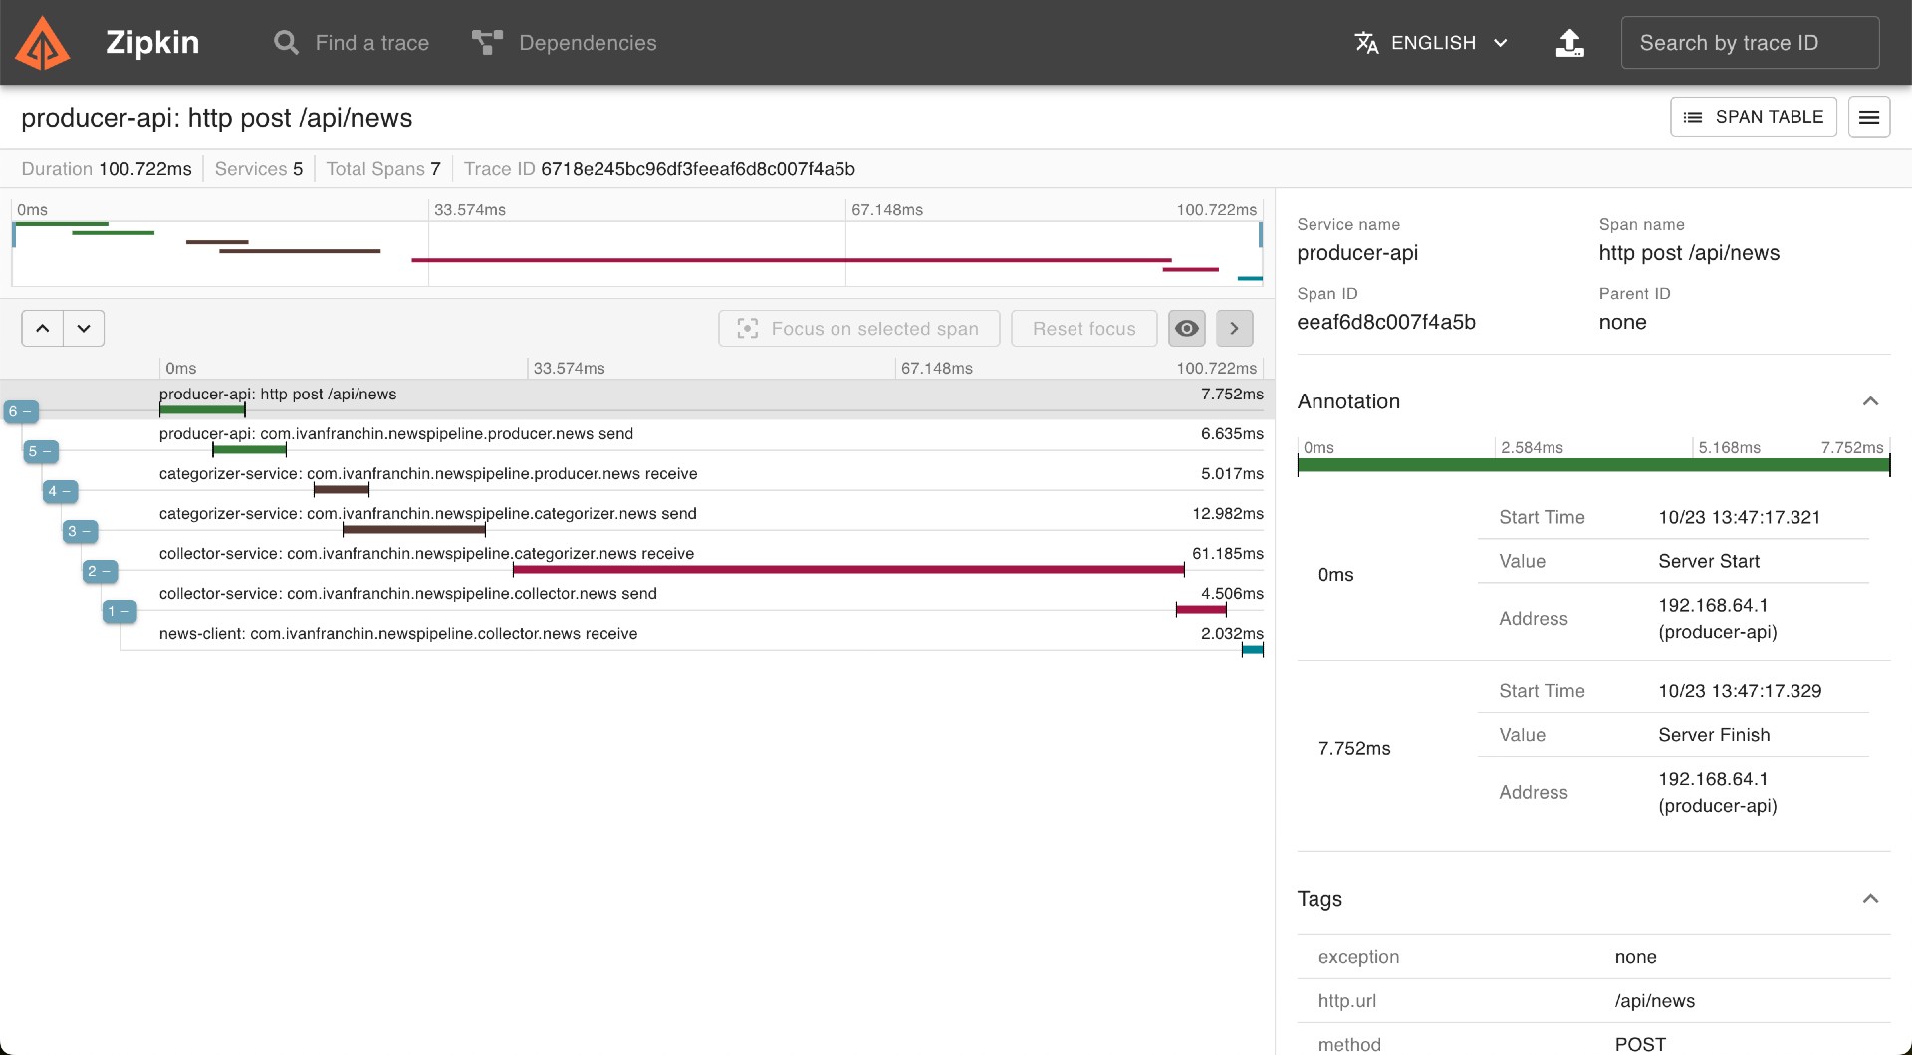Collapse tree node labeled 1
1912x1055 pixels.
[x=119, y=611]
